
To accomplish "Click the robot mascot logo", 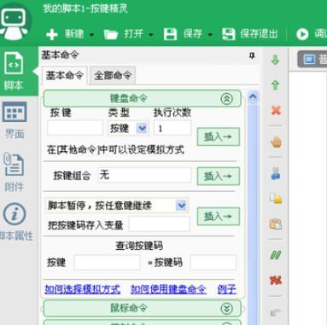I will pyautogui.click(x=15, y=22).
